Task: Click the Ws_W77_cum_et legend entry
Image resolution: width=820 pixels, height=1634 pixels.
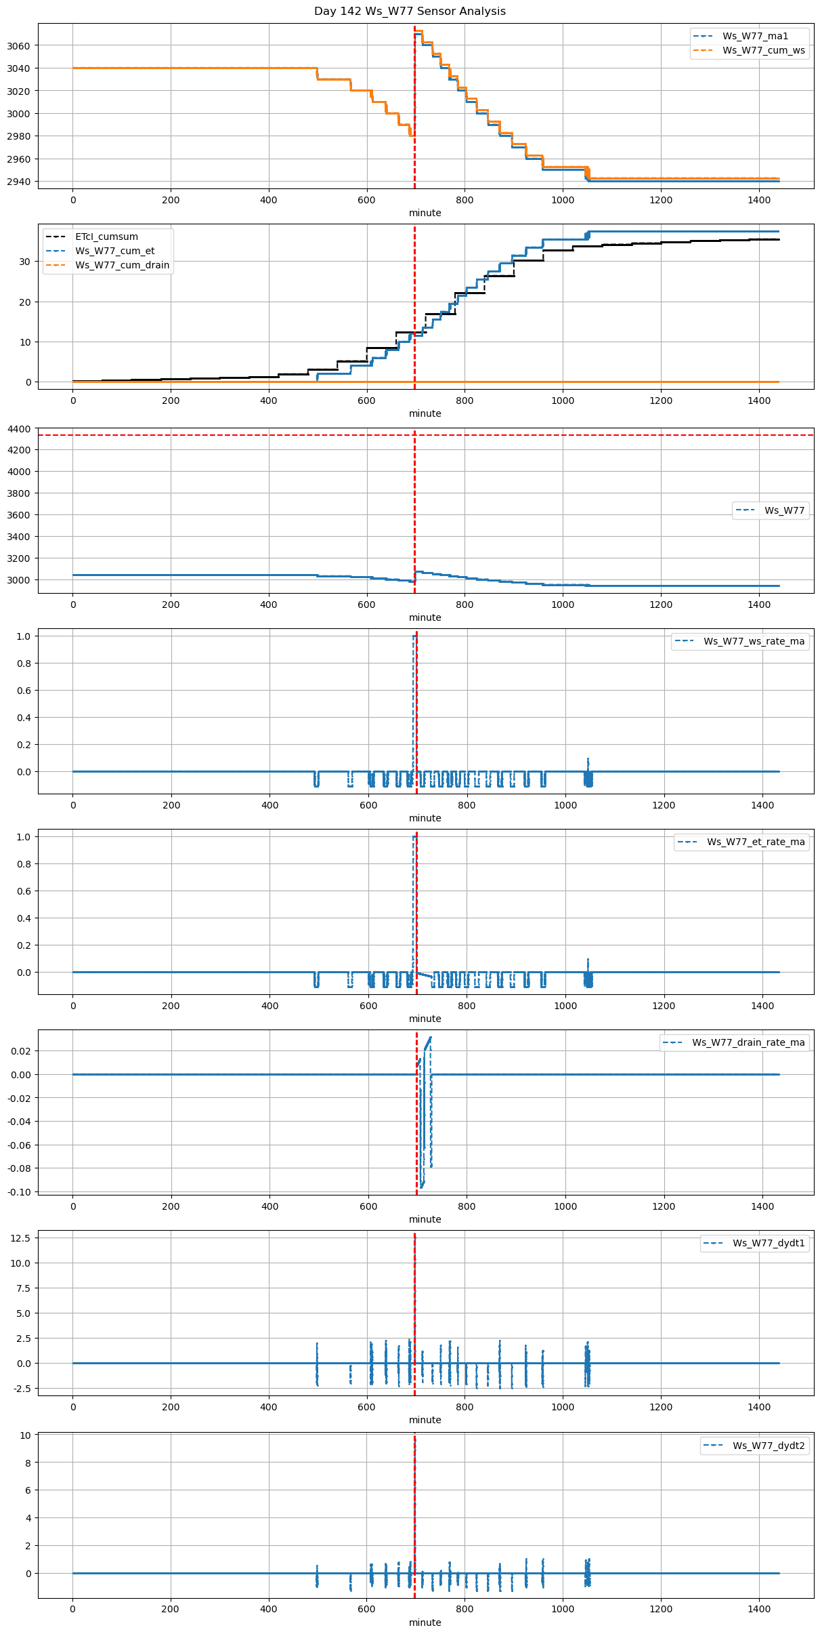Action: 114,251
